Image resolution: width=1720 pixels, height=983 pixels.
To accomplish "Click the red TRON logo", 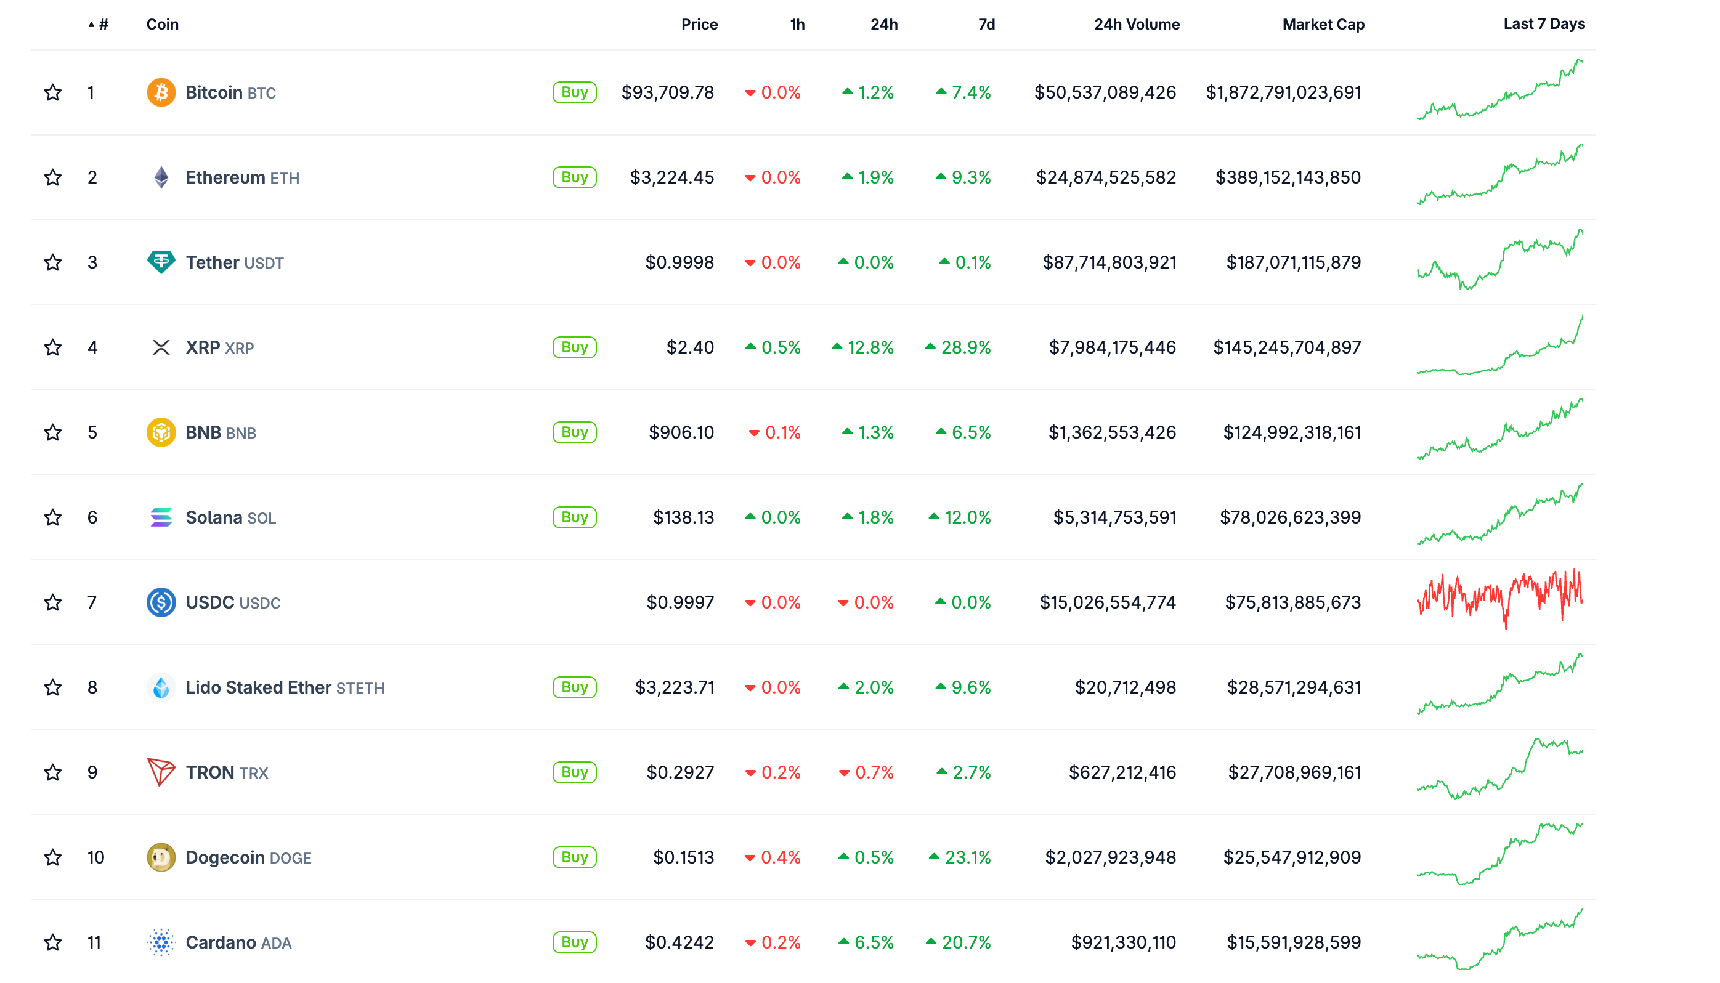I will coord(161,772).
